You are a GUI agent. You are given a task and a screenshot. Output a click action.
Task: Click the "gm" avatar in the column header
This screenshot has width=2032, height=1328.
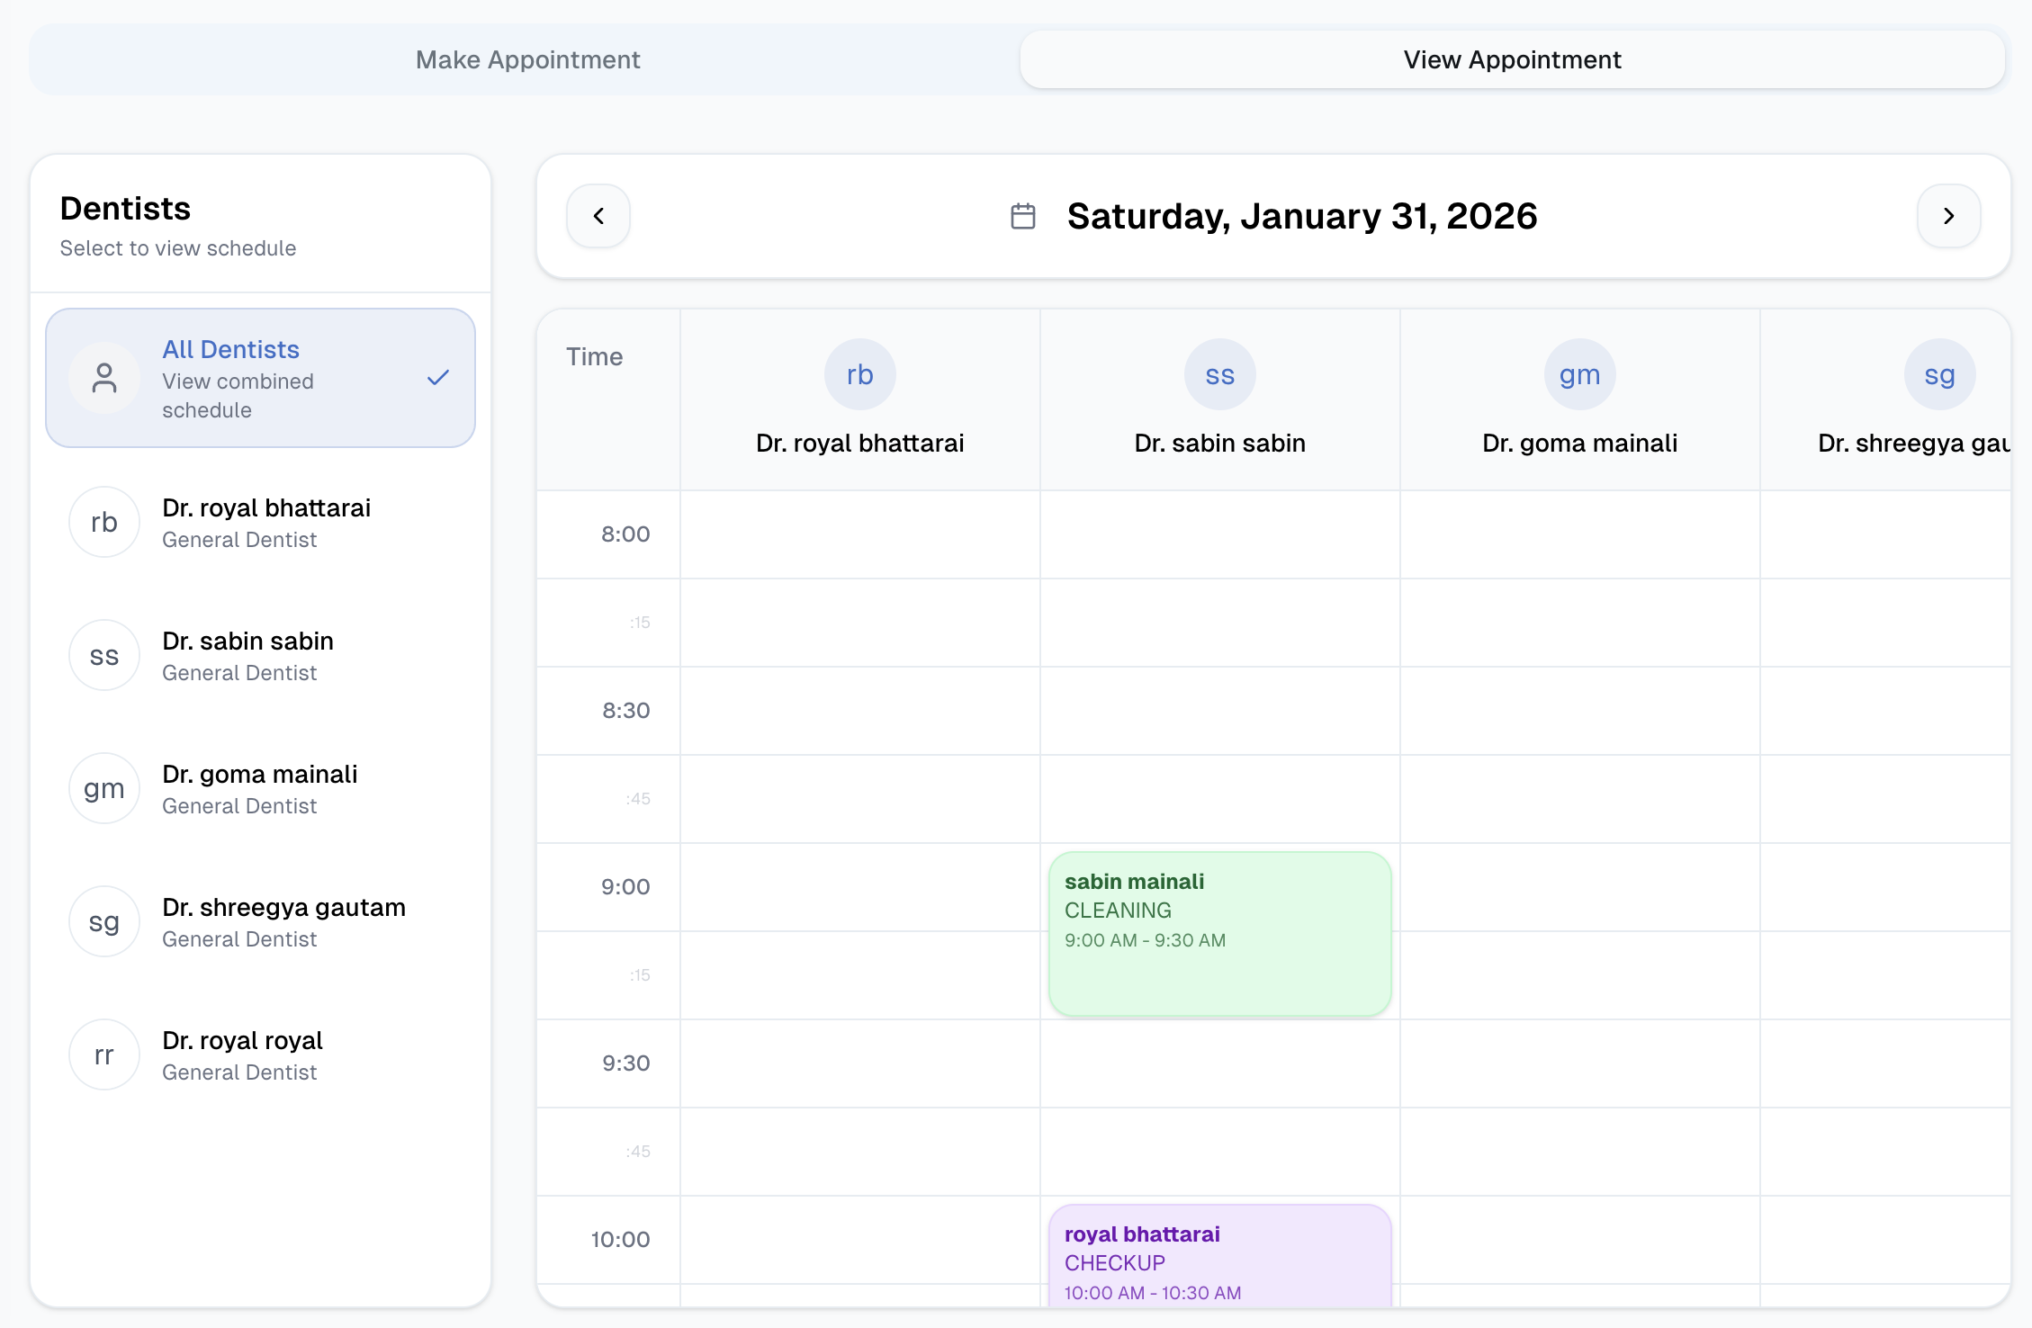[x=1579, y=373]
